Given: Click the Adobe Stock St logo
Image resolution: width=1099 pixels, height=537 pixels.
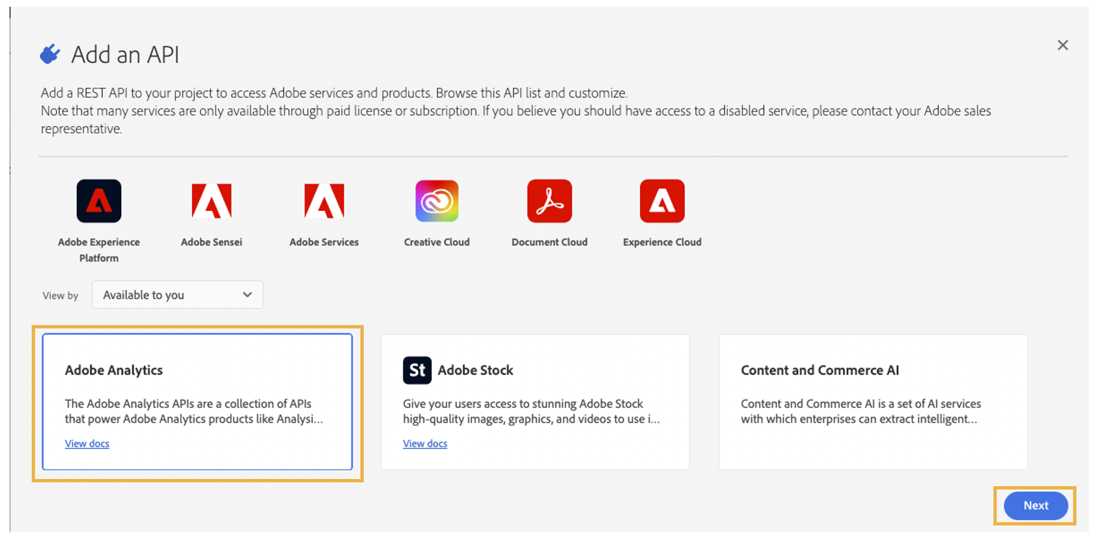Looking at the screenshot, I should [x=417, y=370].
